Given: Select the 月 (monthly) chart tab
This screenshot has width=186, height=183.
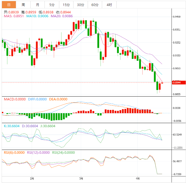Looking at the screenshot, I should [37, 5].
